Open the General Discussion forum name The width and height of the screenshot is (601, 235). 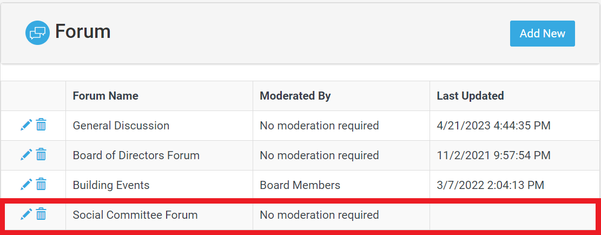click(x=121, y=126)
